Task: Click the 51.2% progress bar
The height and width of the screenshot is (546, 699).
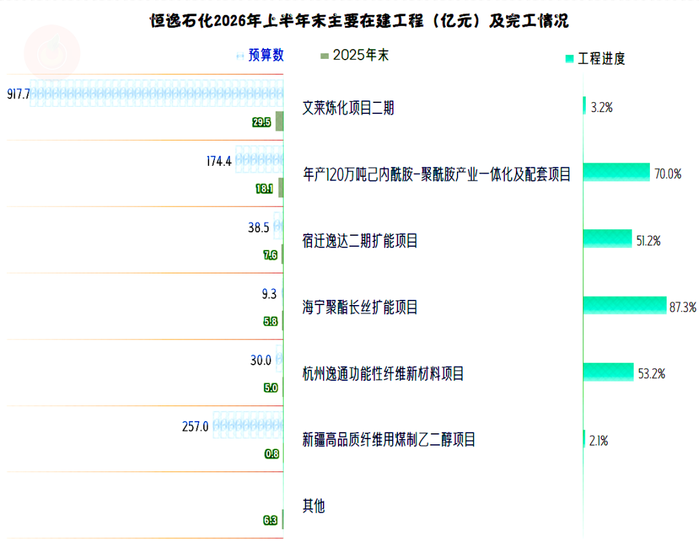Action: 608,238
